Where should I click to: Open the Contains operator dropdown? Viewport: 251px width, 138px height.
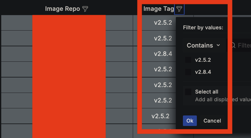point(204,45)
